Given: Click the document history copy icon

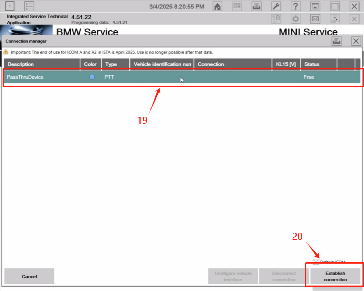Looking at the screenshot, I should point(276,19).
